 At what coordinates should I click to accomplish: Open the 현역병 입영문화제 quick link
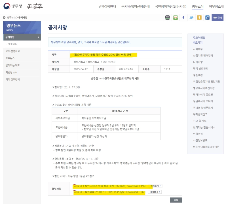(203, 108)
